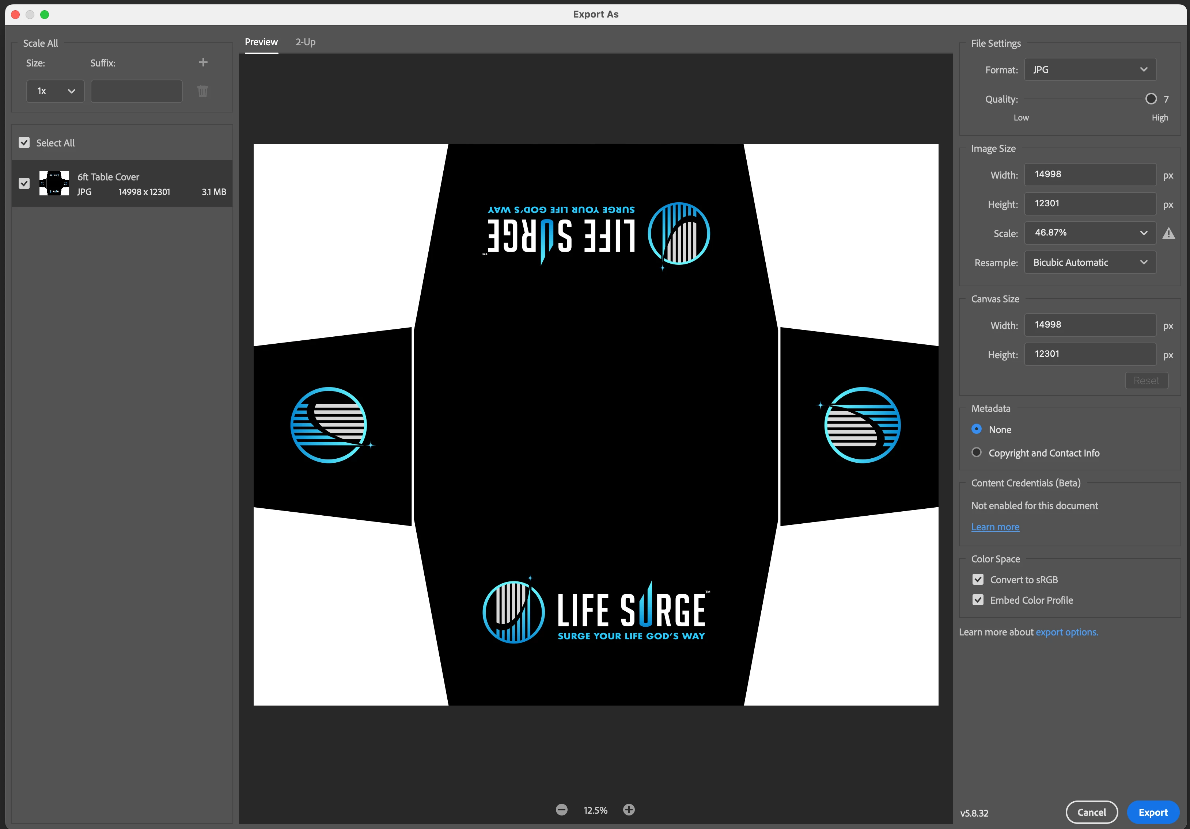This screenshot has height=829, width=1190.
Task: Click the 6ft Table Cover thumbnail
Action: pyautogui.click(x=54, y=183)
